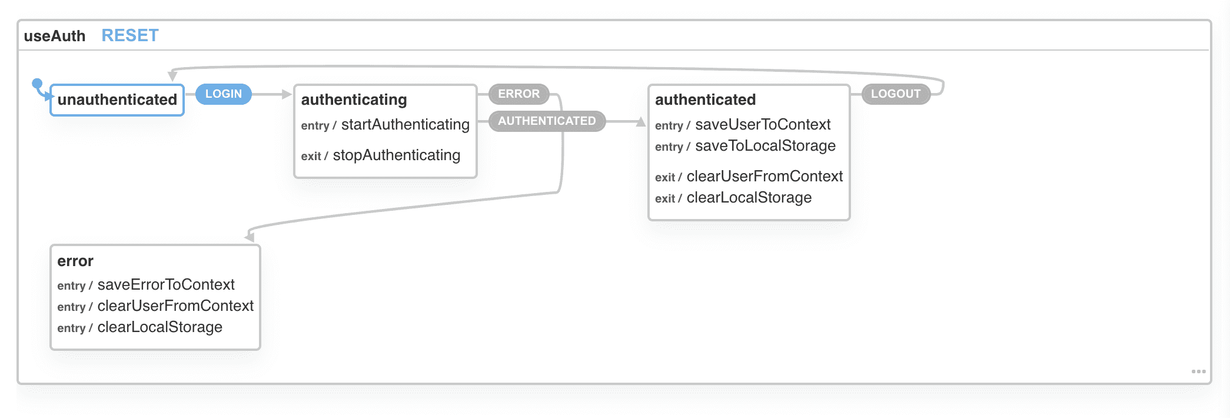Click clearUserFromContext exit action in authenticated
The image size is (1230, 418).
764,177
